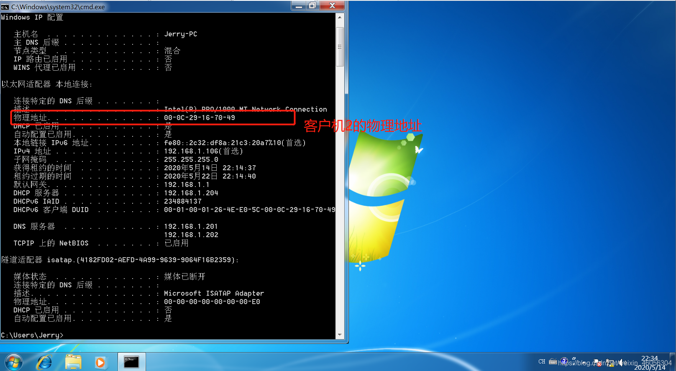This screenshot has height=371, width=676.
Task: Restore the language bar with its small icon
Action: tap(574, 358)
